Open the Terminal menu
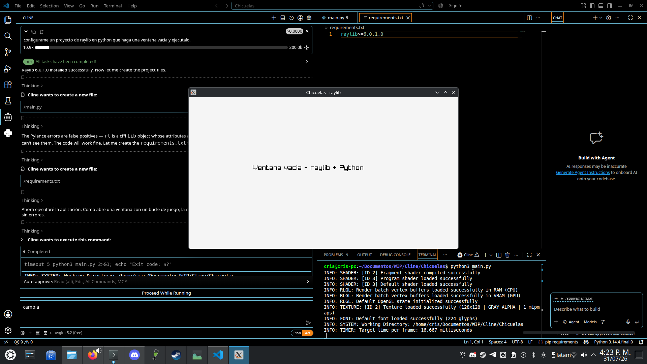This screenshot has height=364, width=647. (x=113, y=6)
